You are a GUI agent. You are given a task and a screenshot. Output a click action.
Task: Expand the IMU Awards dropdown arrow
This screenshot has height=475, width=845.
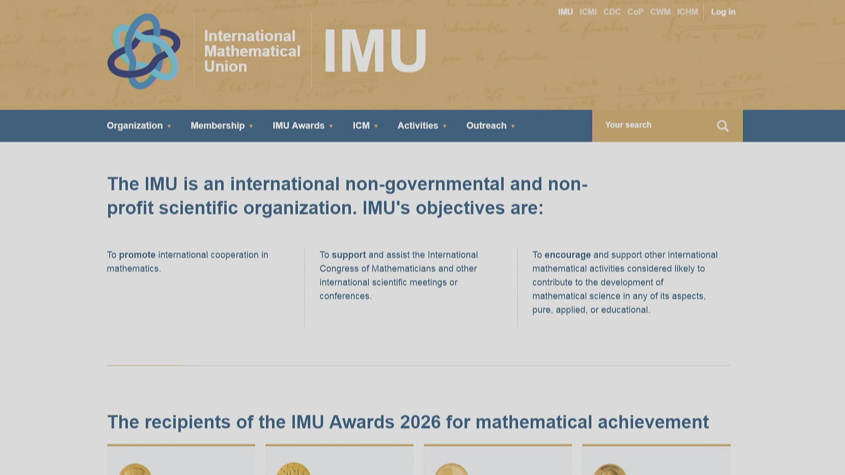[331, 127]
